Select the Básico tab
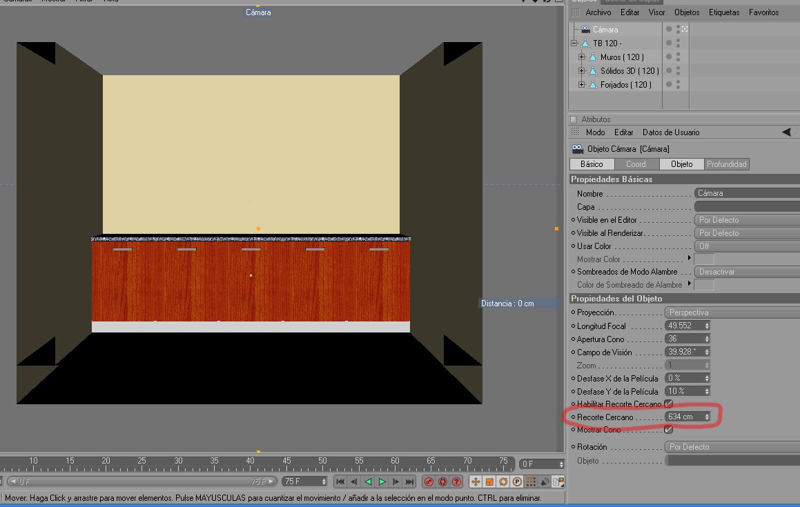The height and width of the screenshot is (507, 800). 592,164
